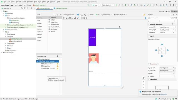
Task: Open IDE settings gear in main toolbar
Action: click(x=173, y=5)
